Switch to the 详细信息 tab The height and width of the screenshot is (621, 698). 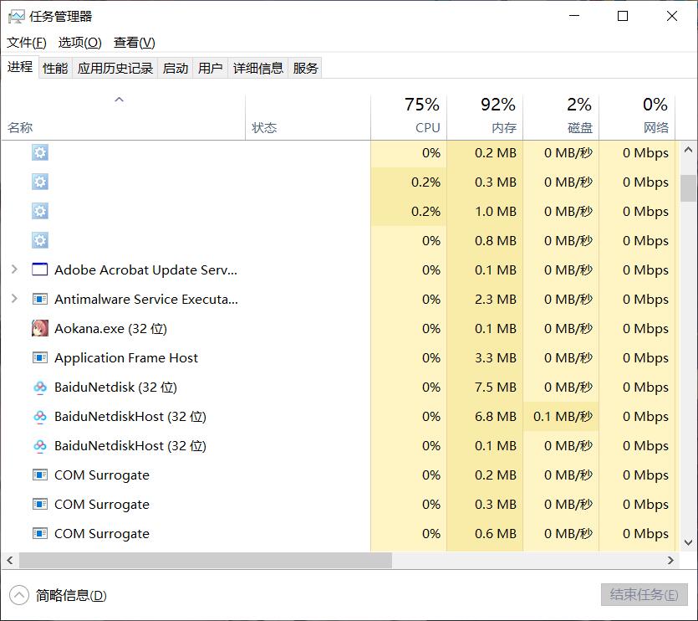(x=258, y=68)
